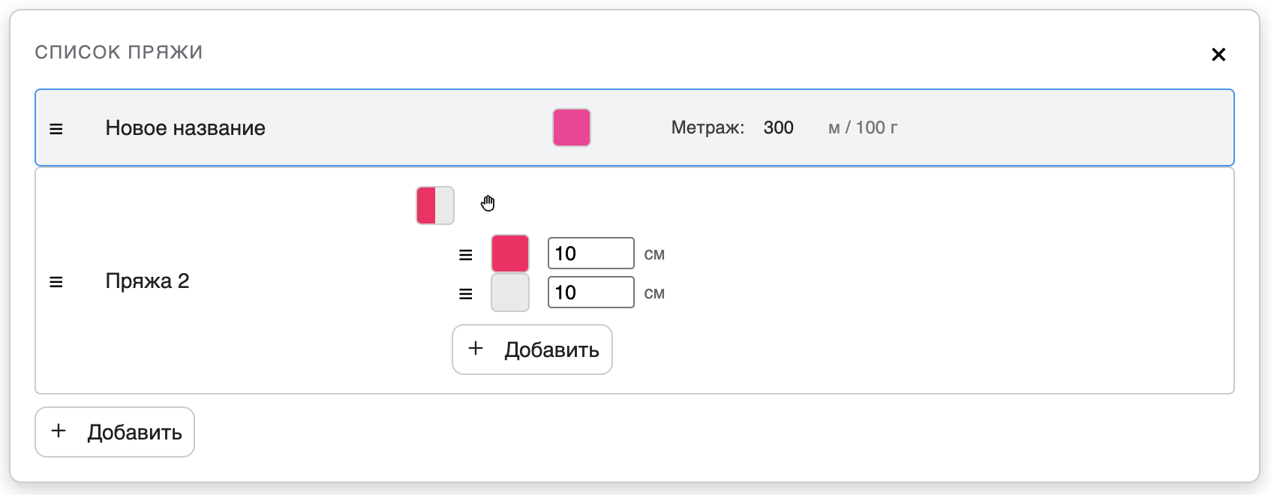Click the Метраж value 300
Screen dimensions: 1271x495
click(x=778, y=127)
